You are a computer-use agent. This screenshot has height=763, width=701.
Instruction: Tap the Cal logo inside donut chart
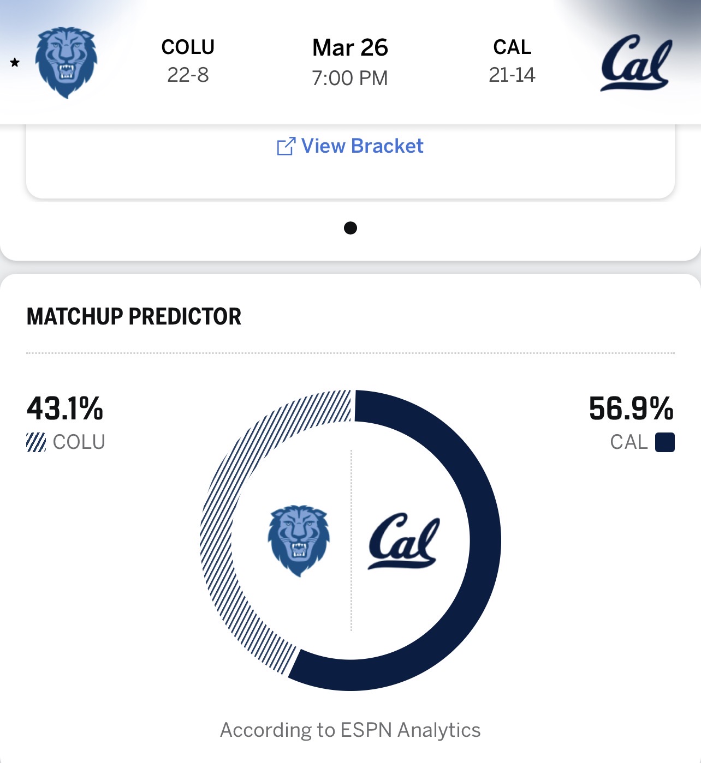pos(404,541)
